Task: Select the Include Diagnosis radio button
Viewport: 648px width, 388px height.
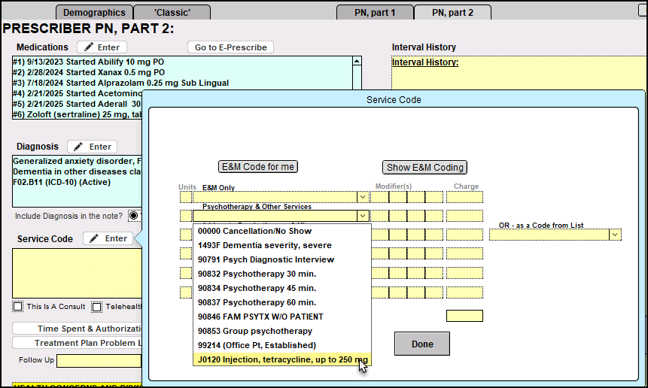Action: pos(133,217)
